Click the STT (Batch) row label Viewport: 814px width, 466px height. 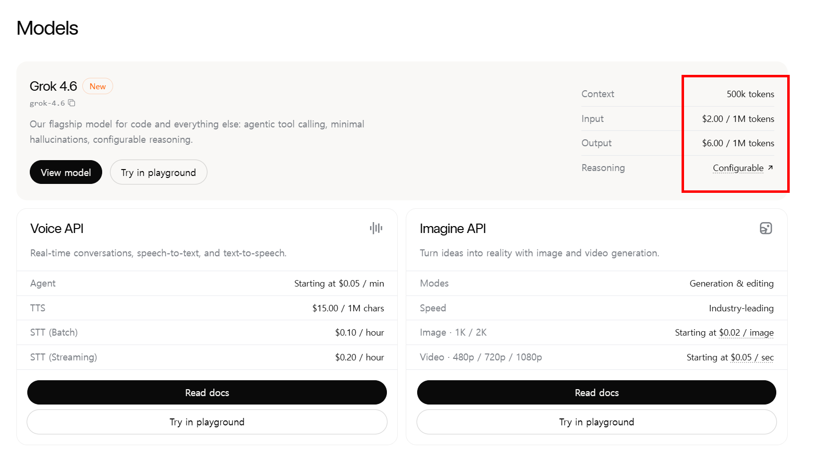pyautogui.click(x=54, y=333)
